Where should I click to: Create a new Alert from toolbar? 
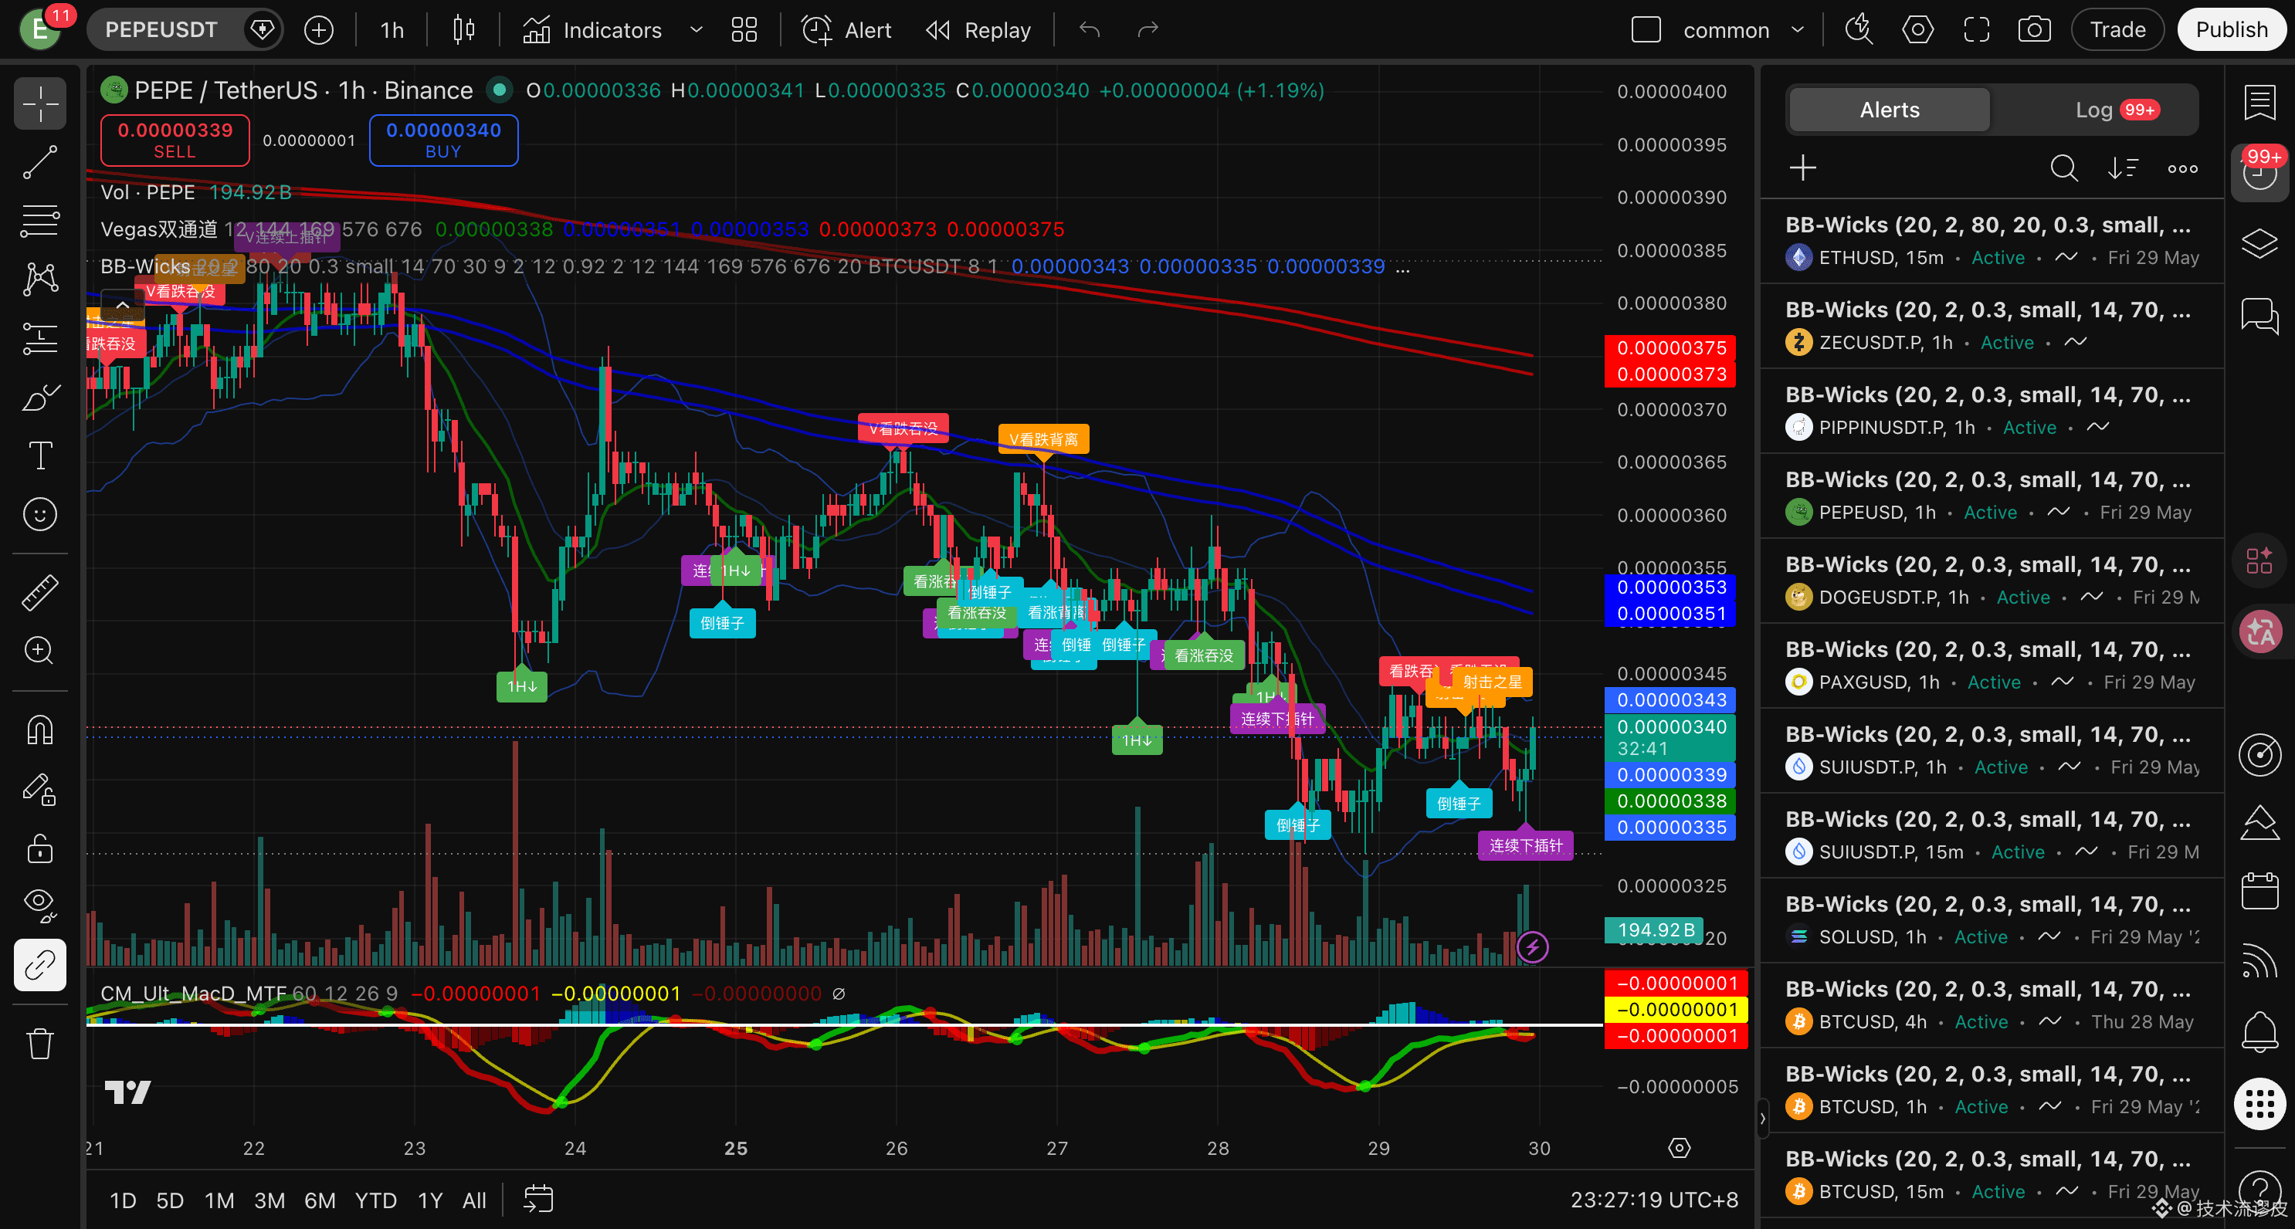(x=846, y=30)
